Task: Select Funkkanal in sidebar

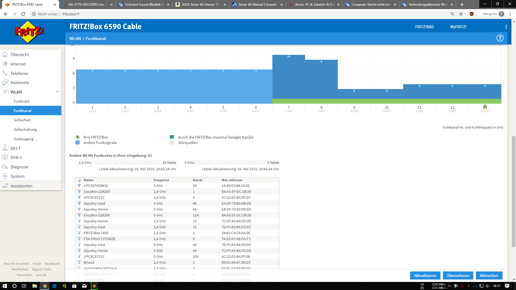Action: pyautogui.click(x=31, y=111)
